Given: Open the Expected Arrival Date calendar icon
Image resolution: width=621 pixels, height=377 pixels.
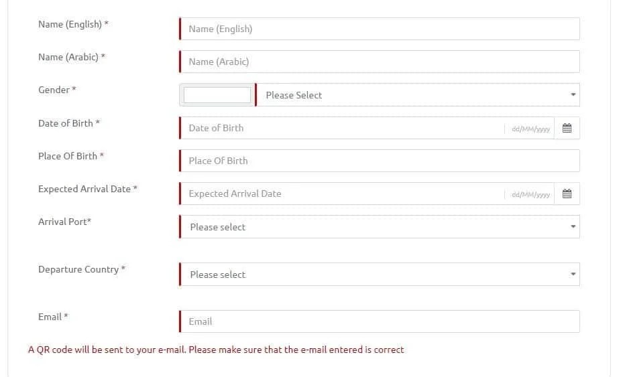Looking at the screenshot, I should coord(567,194).
